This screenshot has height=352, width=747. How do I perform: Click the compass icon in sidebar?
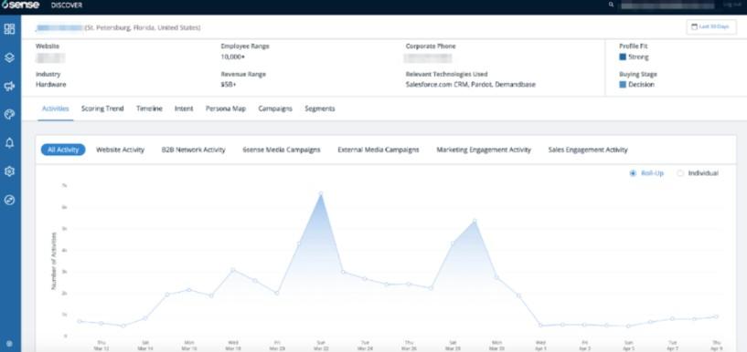(9, 200)
